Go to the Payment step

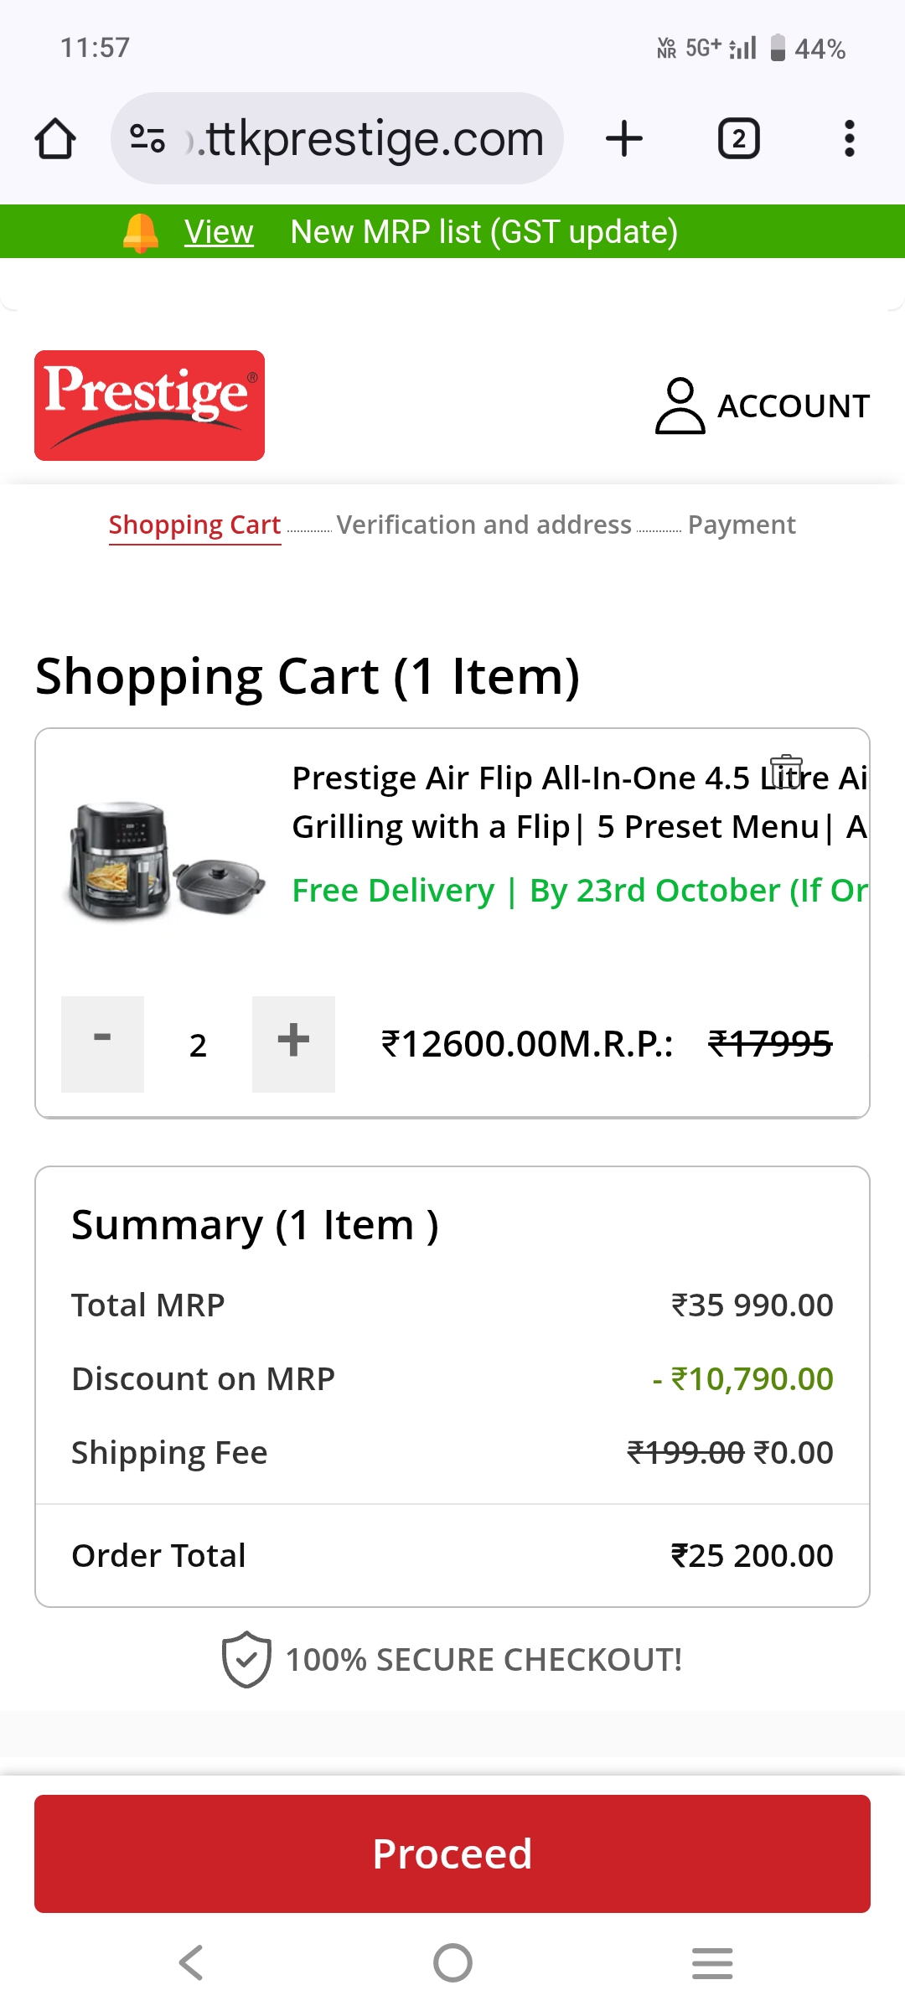coord(742,525)
